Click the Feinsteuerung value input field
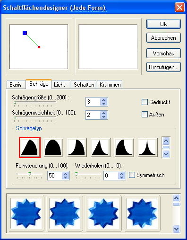The width and height of the screenshot is (187, 240). coord(55,176)
